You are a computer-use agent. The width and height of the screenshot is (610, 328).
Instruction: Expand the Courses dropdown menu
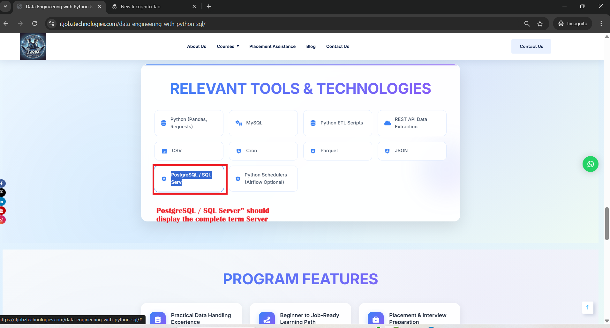(228, 46)
